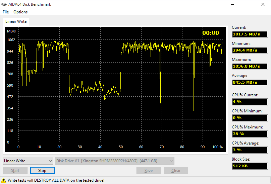The width and height of the screenshot is (271, 184).
Task: Open the File menu
Action: coord(5,12)
